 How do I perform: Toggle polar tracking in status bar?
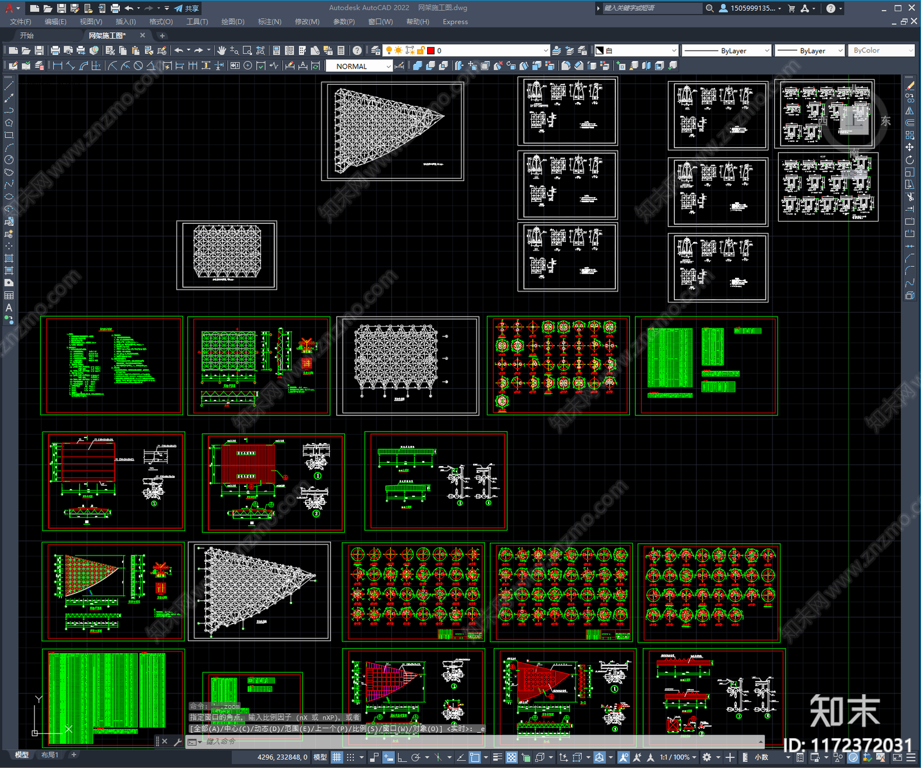pos(416,757)
